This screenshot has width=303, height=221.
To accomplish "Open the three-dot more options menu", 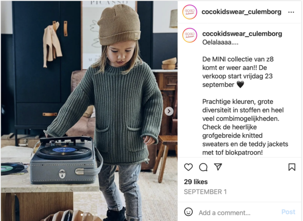I will (x=291, y=12).
